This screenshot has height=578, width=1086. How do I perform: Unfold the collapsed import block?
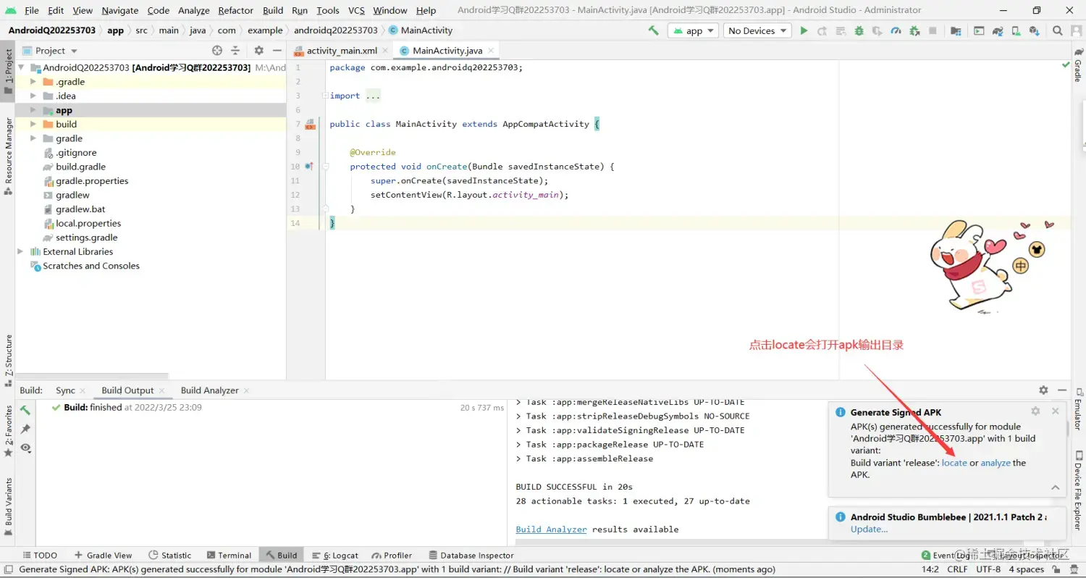tap(326, 96)
